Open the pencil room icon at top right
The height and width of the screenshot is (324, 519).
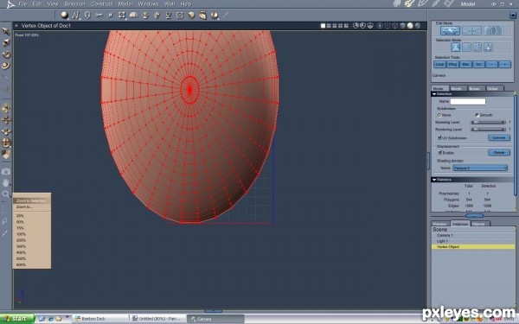coord(423,3)
